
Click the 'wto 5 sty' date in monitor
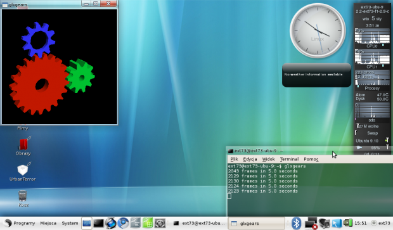coord(372,18)
